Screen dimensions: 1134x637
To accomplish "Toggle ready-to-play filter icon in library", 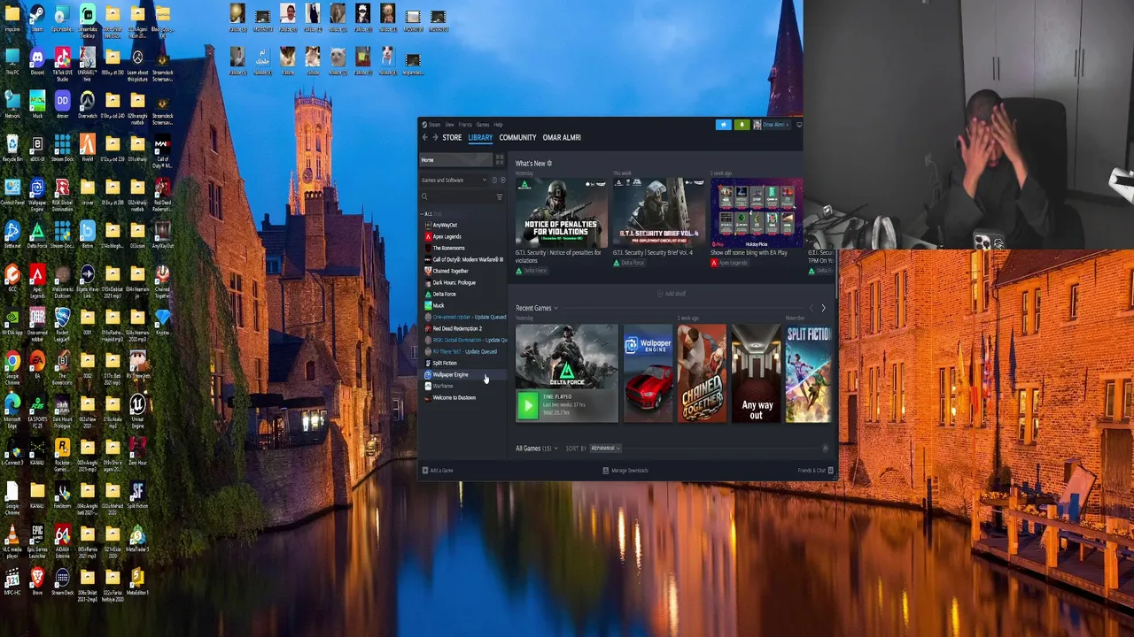I will (502, 180).
